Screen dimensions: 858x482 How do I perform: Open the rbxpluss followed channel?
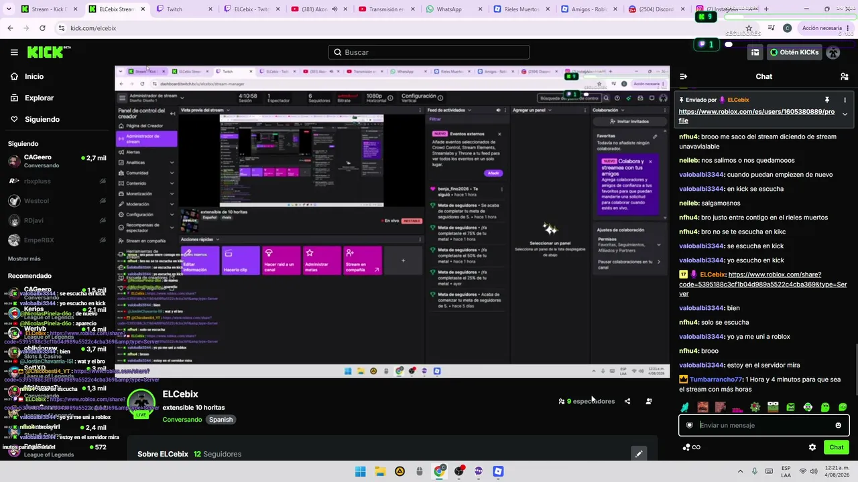[57, 181]
